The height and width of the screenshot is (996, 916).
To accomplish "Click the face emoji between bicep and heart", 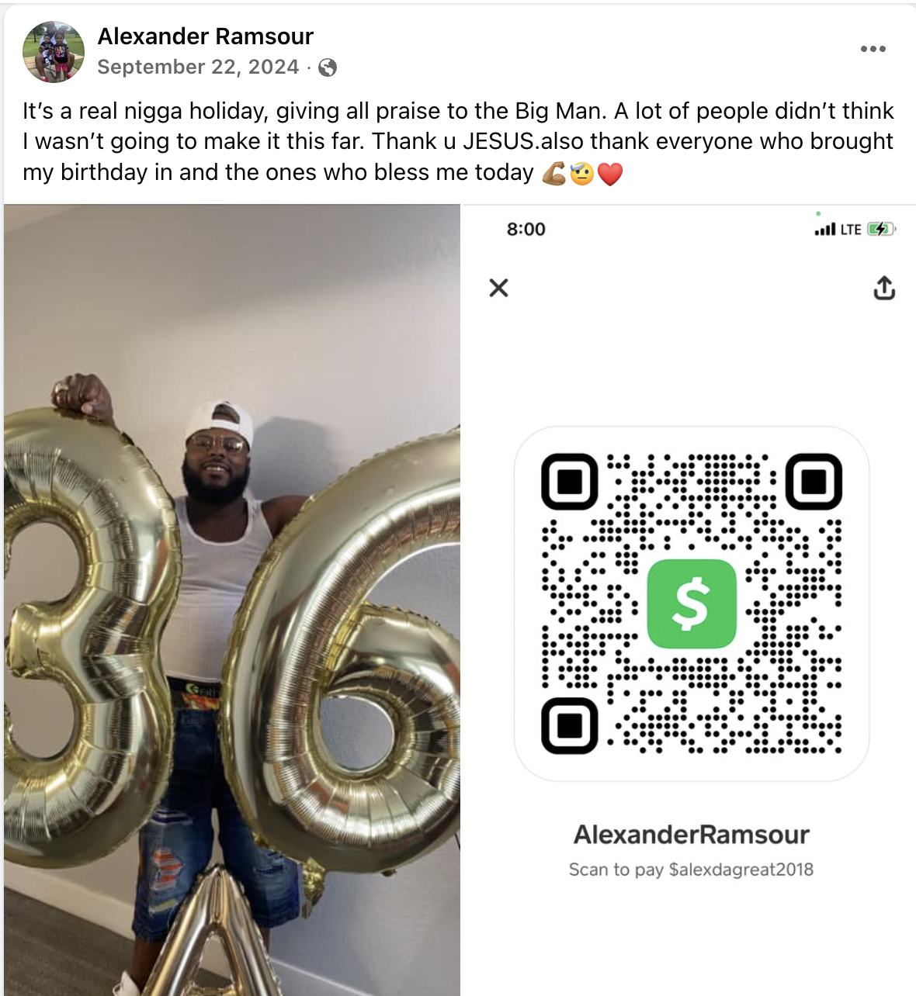I will (582, 173).
